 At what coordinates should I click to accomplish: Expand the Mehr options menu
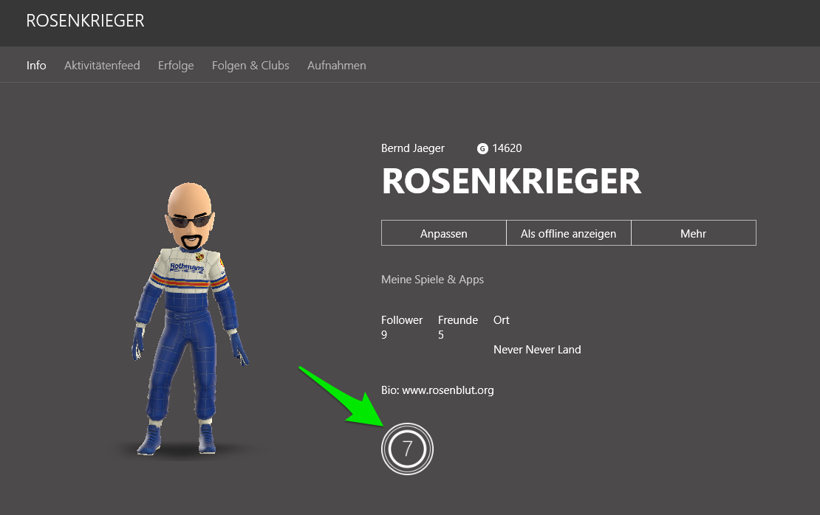coord(693,233)
